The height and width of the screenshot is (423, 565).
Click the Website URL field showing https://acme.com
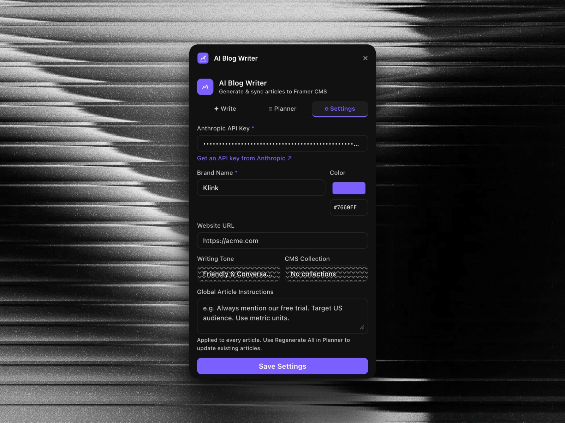pos(282,241)
